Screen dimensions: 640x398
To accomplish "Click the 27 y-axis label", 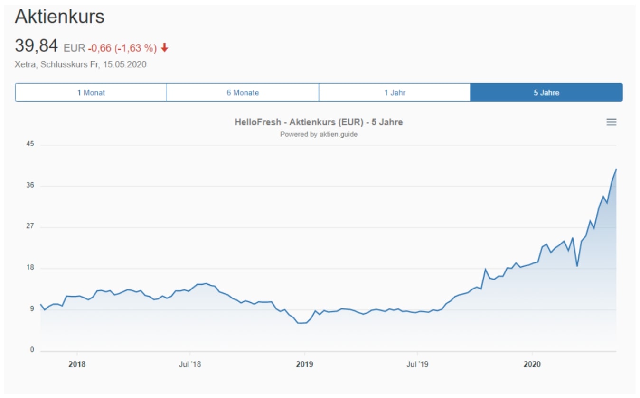I will click(30, 226).
